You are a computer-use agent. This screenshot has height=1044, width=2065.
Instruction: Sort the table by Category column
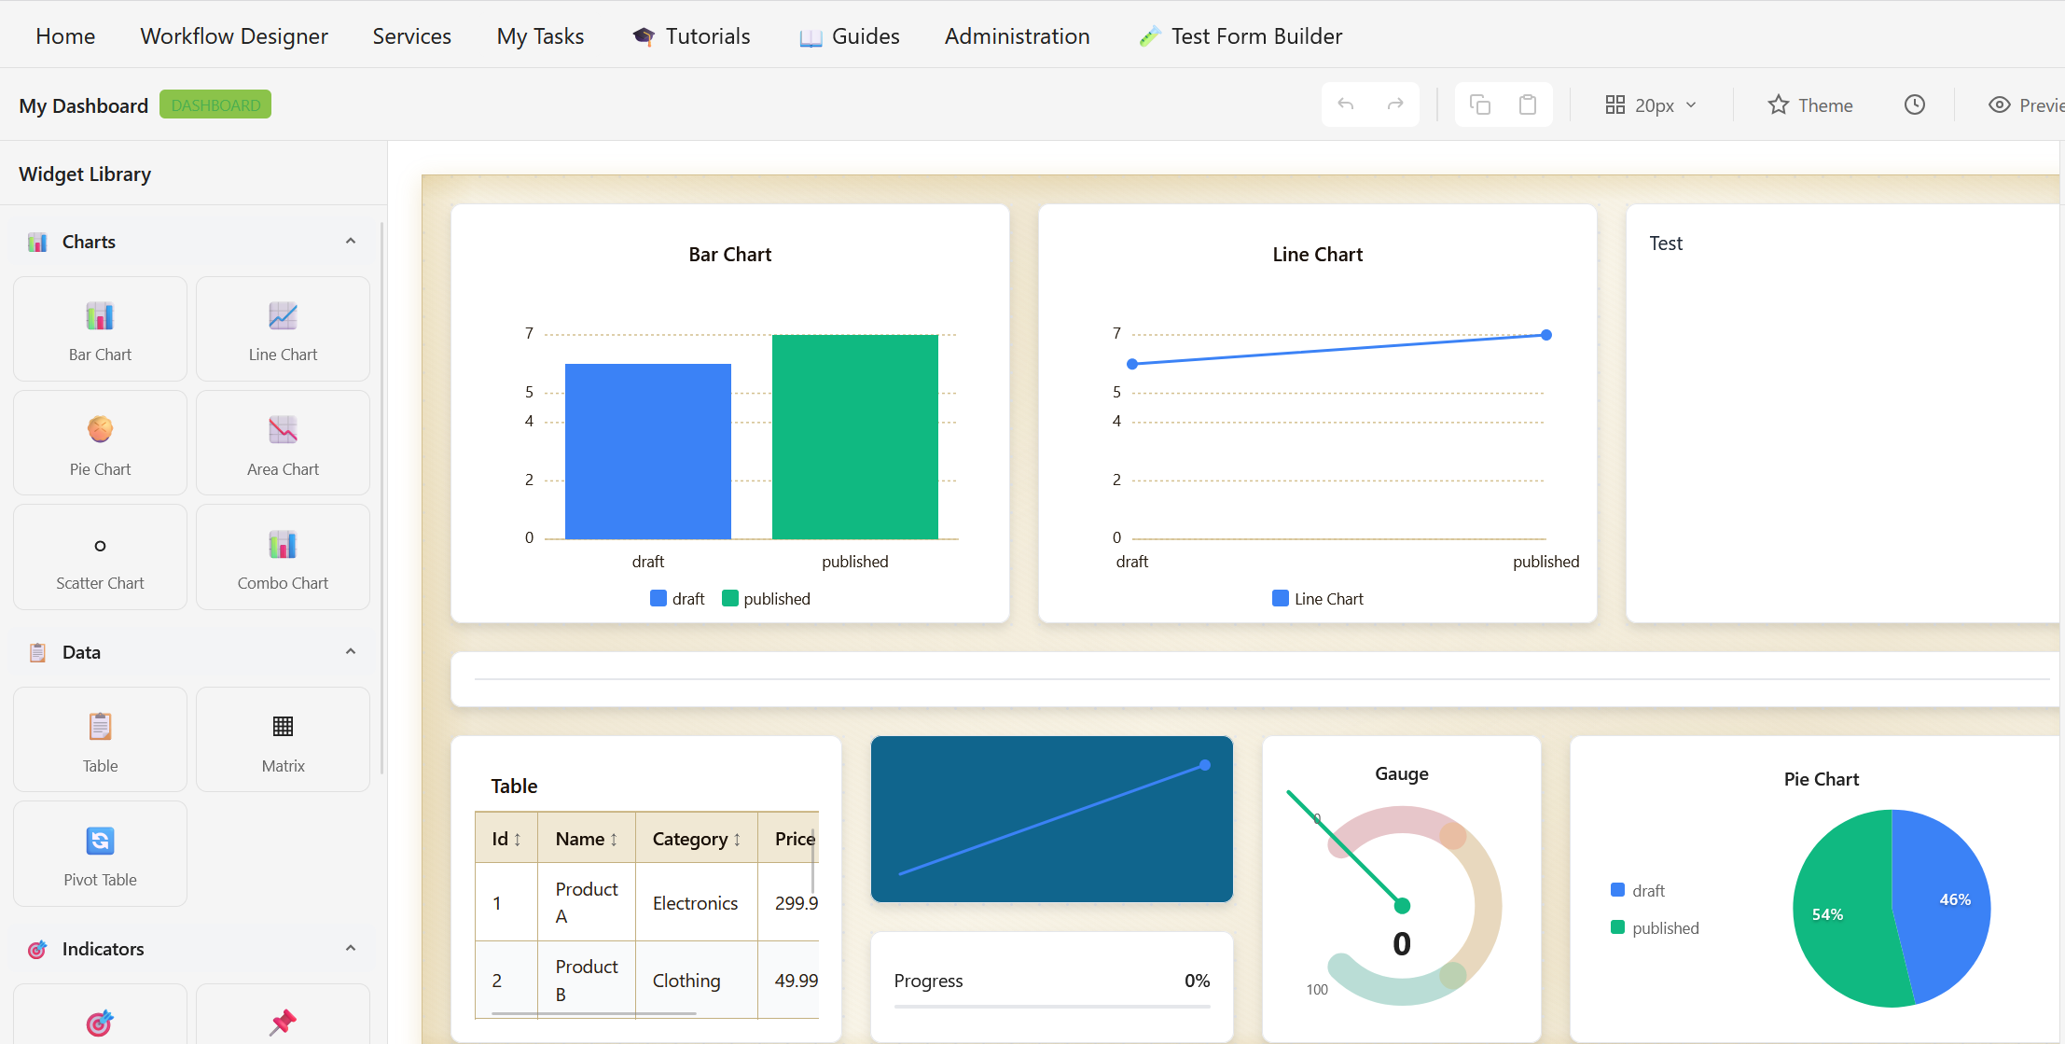(697, 839)
